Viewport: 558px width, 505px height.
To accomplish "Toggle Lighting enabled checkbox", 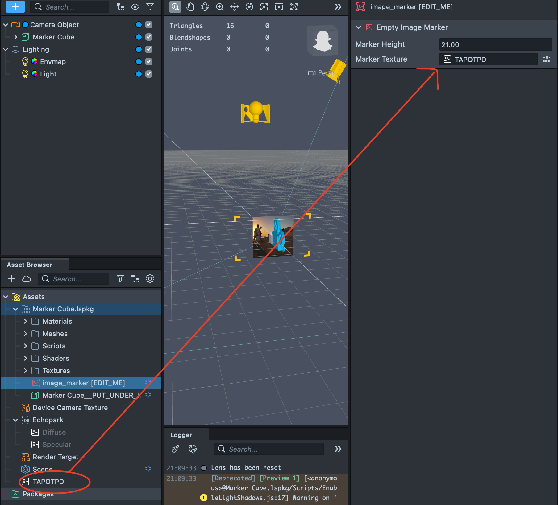I will click(149, 49).
